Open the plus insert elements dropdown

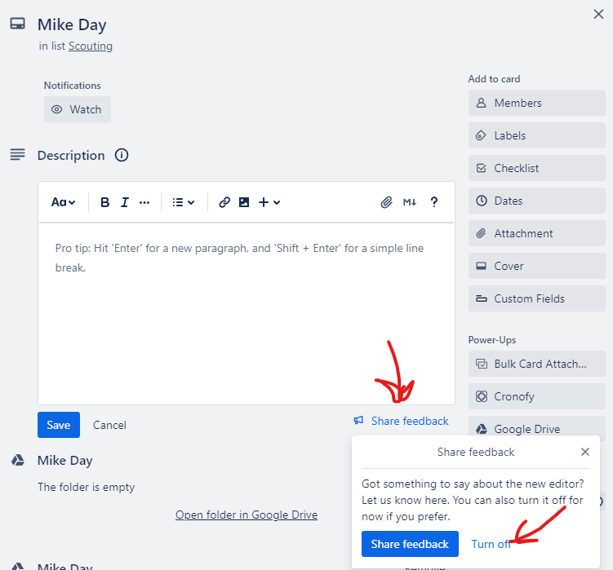(269, 202)
